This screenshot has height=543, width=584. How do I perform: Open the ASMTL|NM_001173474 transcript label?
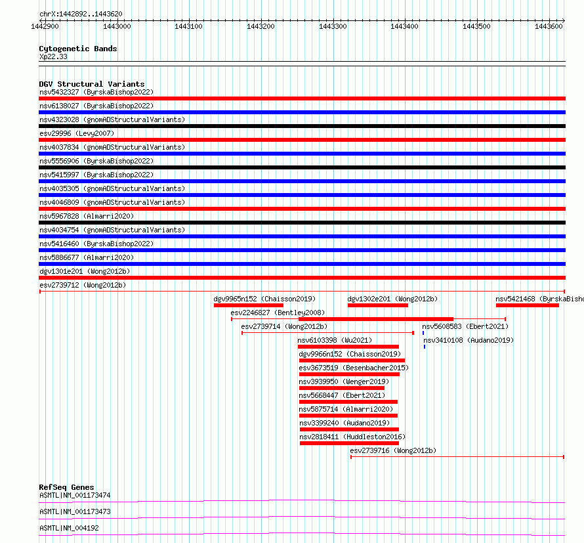coord(75,495)
